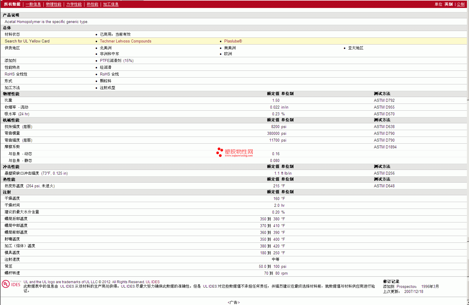Click the 比重 value 1.50
This screenshot has width=469, height=305.
[x=276, y=101]
